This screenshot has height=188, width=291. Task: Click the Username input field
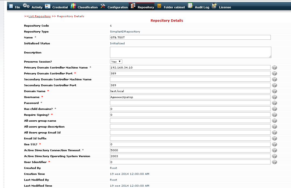click(190, 97)
